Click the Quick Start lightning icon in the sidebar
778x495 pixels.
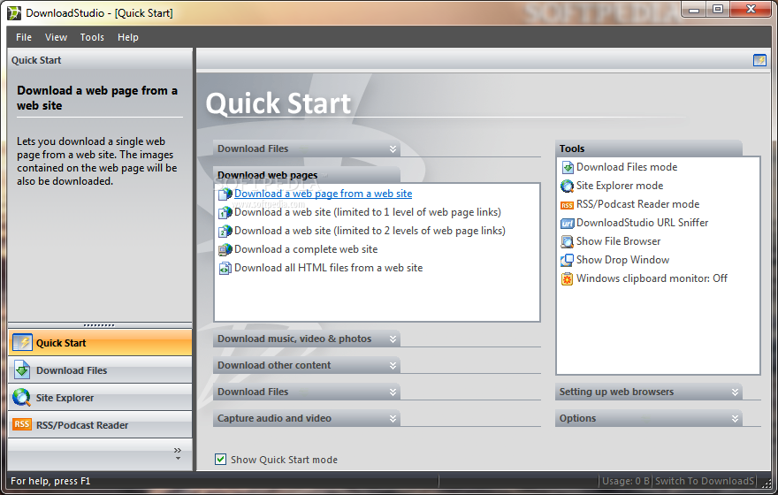[22, 343]
